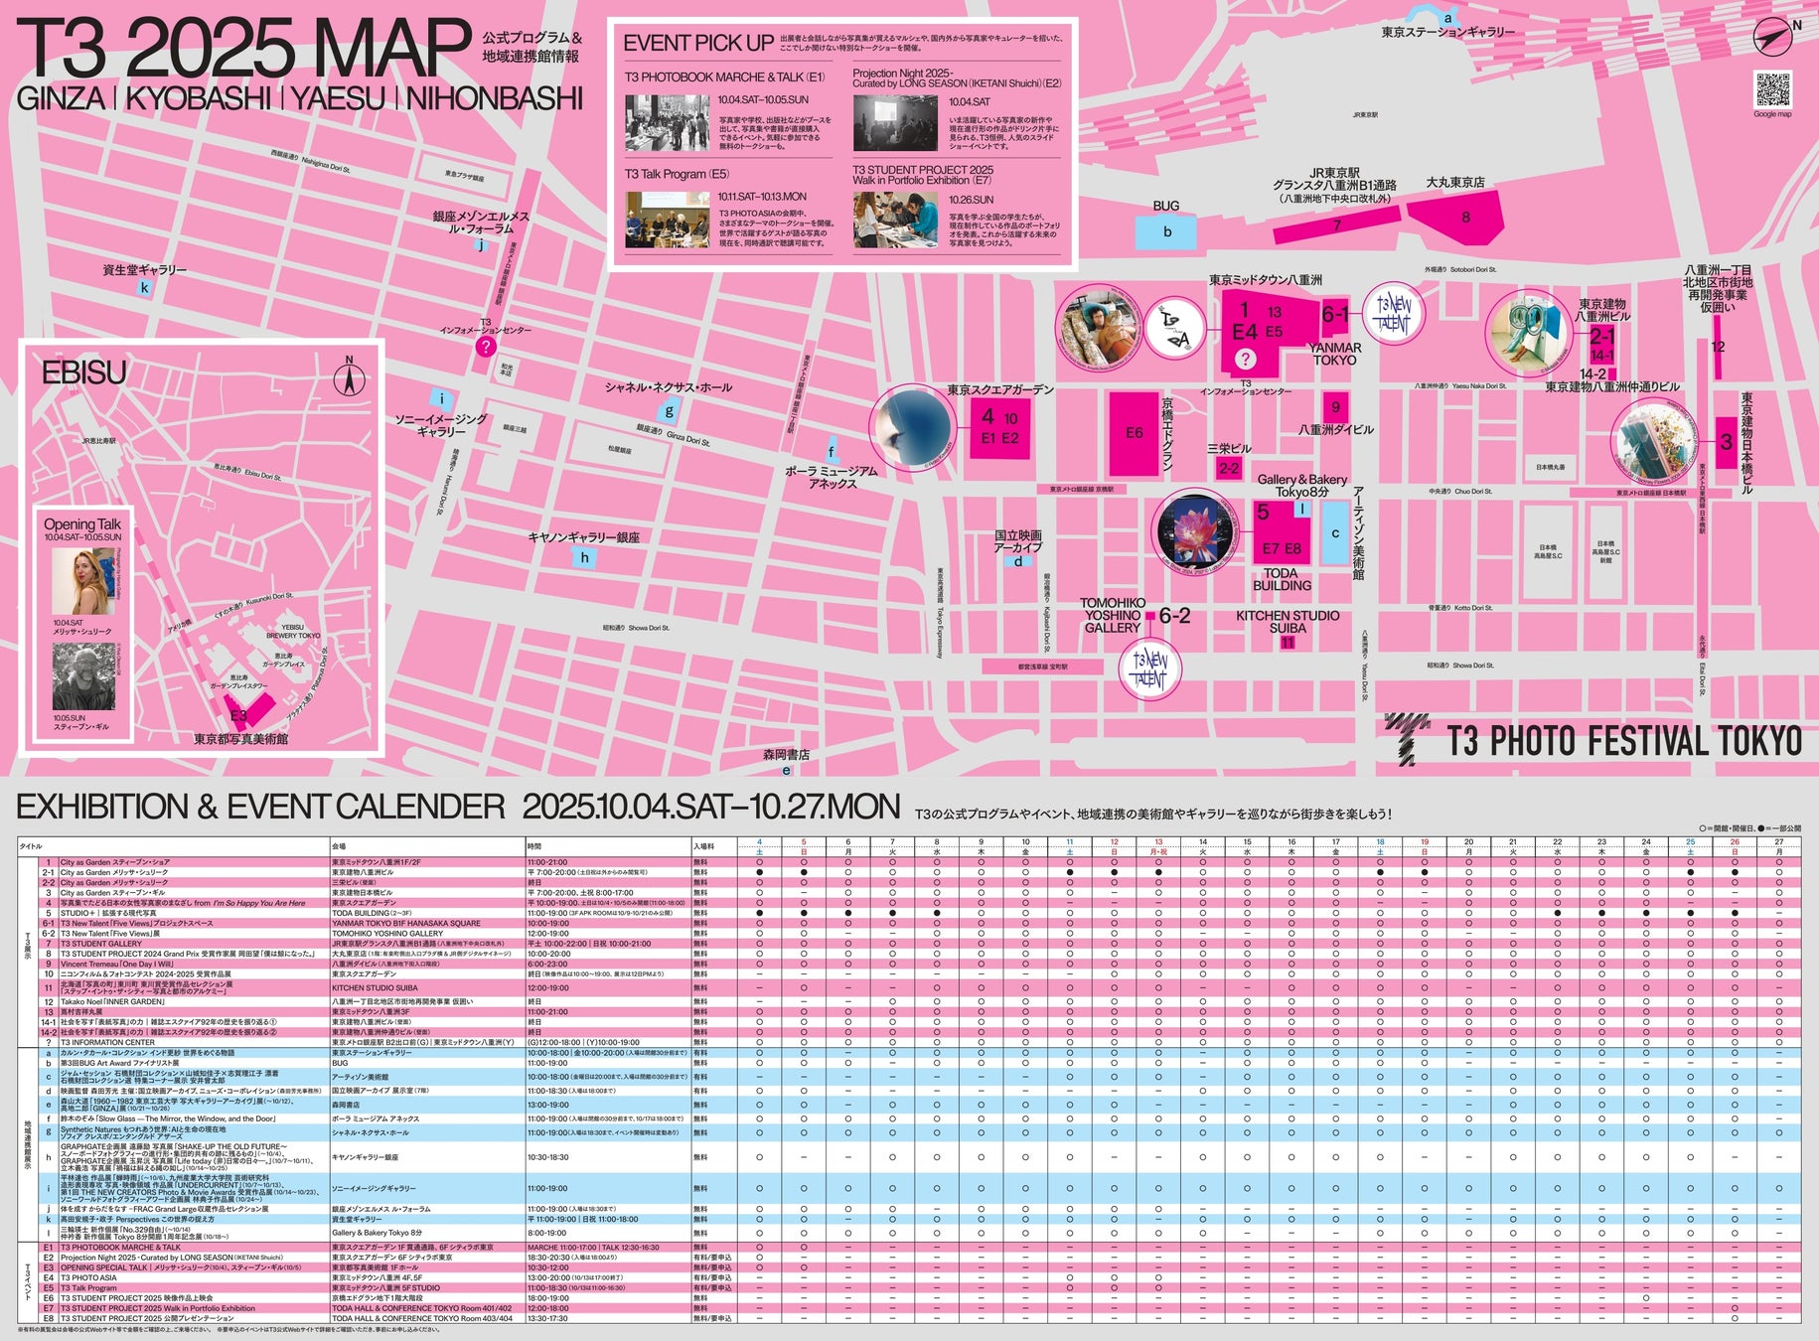1819x1341 pixels.
Task: Click blue marker b under the BUG label
Action: pos(1167,231)
